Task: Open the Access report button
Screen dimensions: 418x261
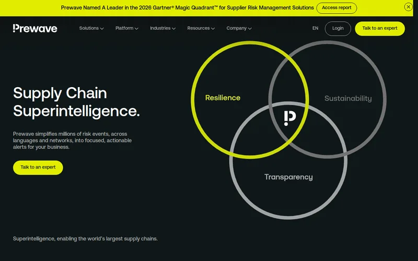Action: point(336,8)
